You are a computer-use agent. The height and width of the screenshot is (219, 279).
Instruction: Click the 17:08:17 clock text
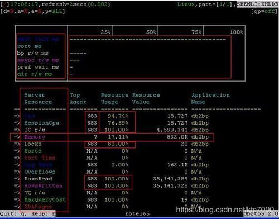click(25, 4)
